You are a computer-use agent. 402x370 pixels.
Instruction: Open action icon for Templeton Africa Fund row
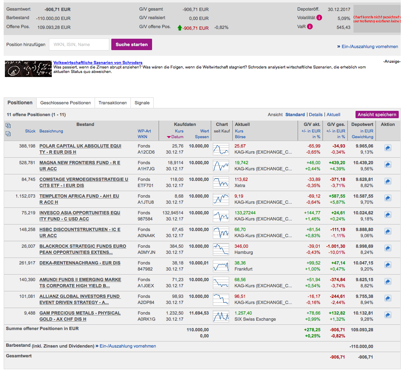pos(388,198)
